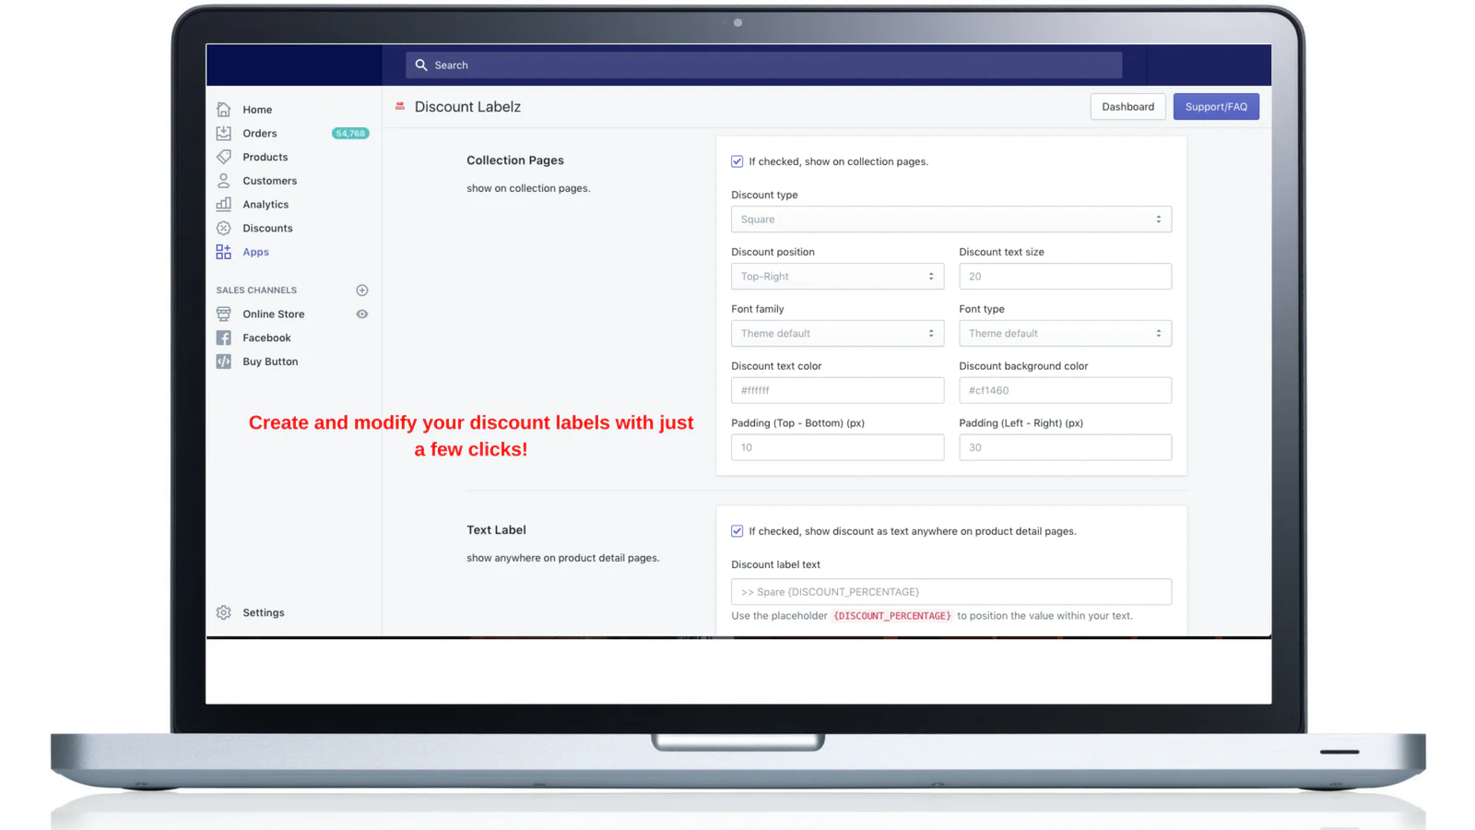
Task: Uncheck show on collection pages checkbox
Action: 737,161
